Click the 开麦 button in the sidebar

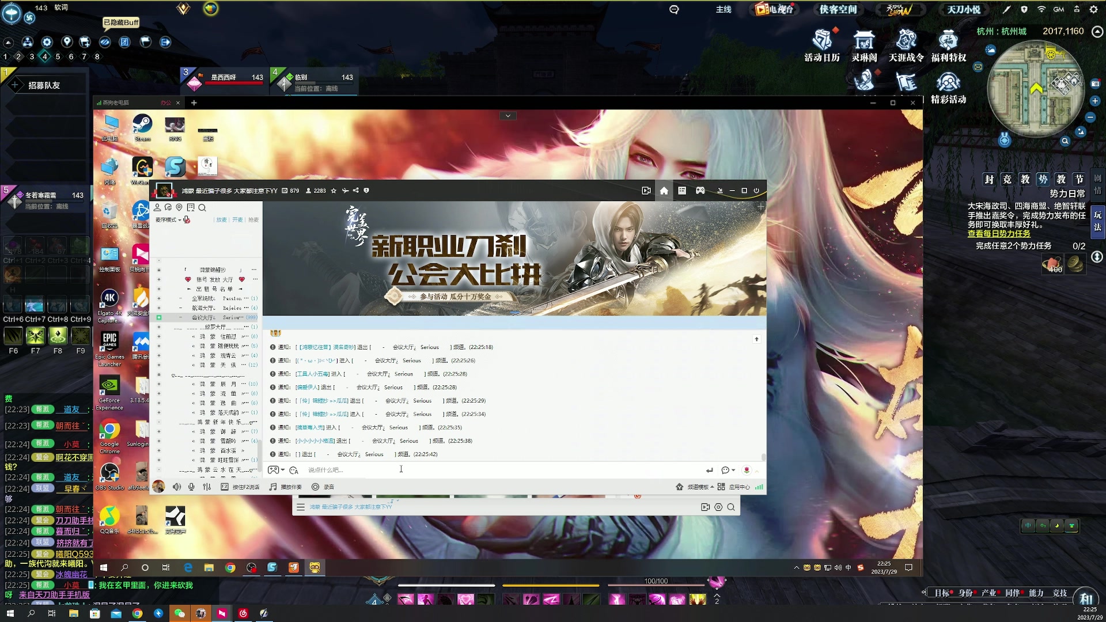(237, 220)
